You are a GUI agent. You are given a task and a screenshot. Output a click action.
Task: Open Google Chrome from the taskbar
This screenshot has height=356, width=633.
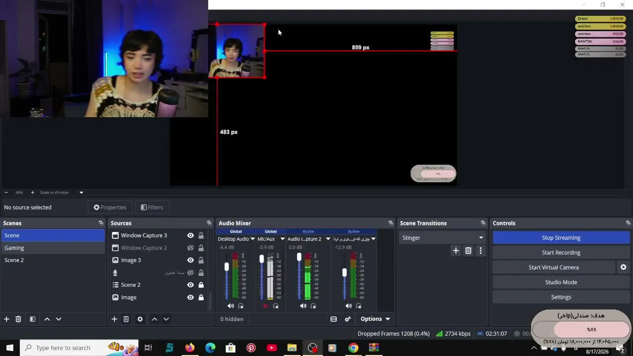coord(353,348)
